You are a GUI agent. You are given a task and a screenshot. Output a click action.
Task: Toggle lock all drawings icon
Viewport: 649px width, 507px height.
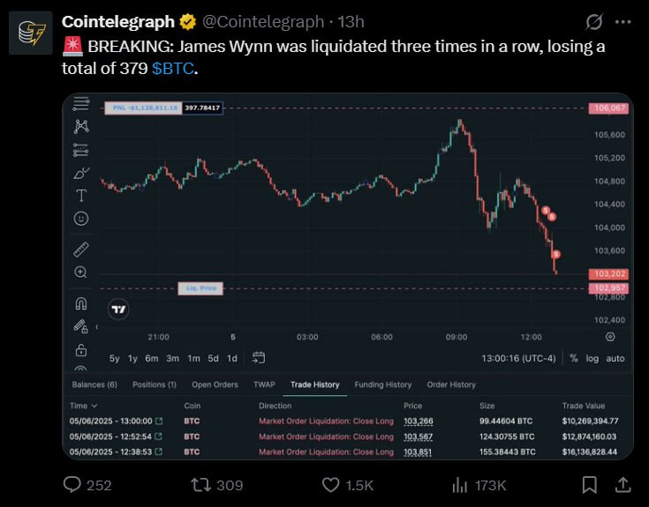tap(81, 350)
